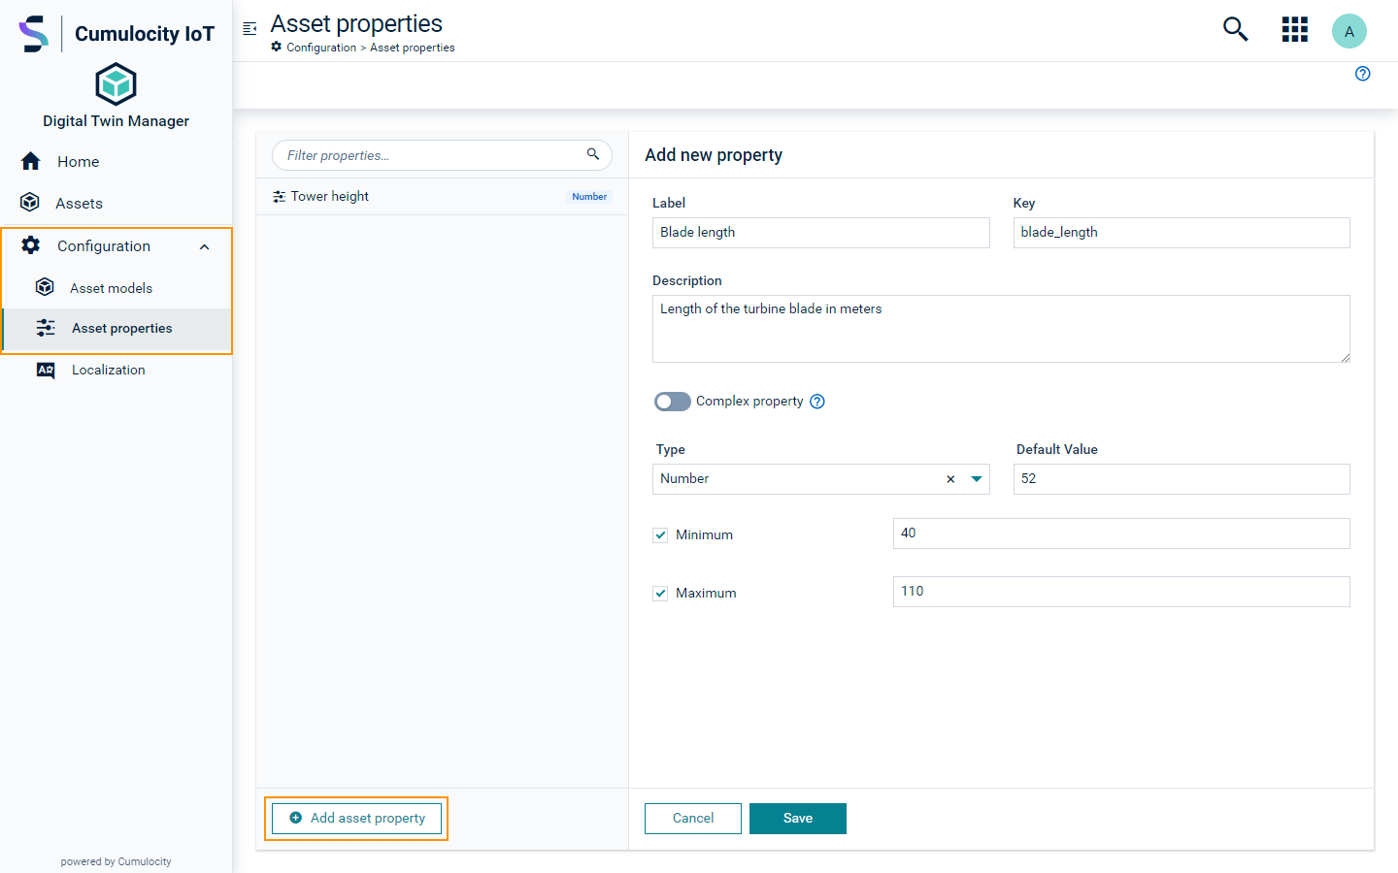
Task: Click the Default Value field
Action: point(1182,479)
